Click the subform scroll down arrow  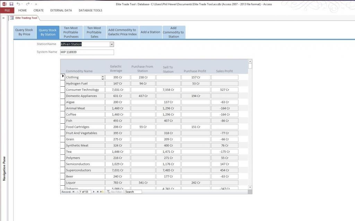pos(250,187)
